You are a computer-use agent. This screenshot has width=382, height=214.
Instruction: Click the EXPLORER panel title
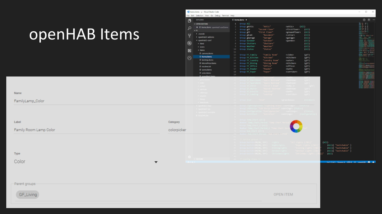coord(200,20)
